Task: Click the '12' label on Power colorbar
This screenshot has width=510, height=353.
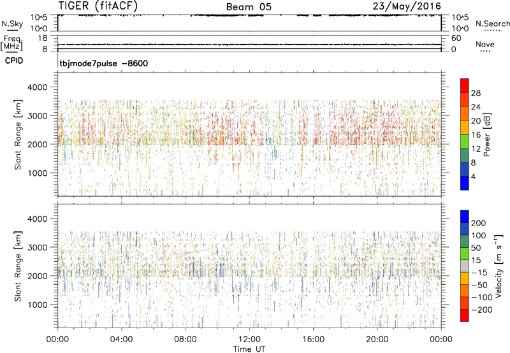Action: tap(476, 149)
